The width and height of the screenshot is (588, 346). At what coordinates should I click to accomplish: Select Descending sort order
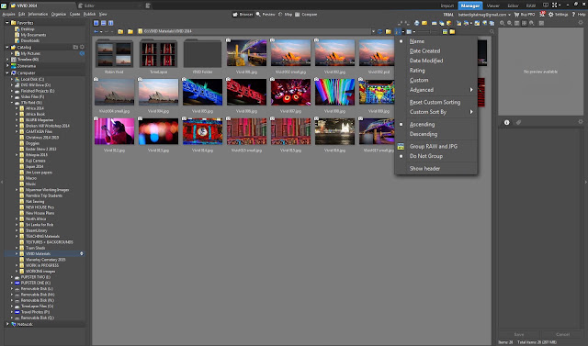coord(424,134)
